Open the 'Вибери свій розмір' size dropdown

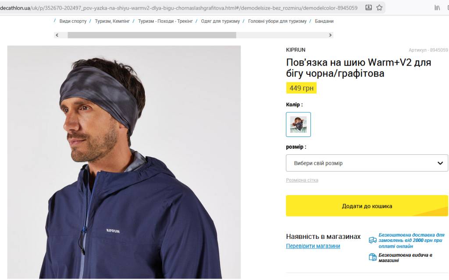click(x=367, y=163)
